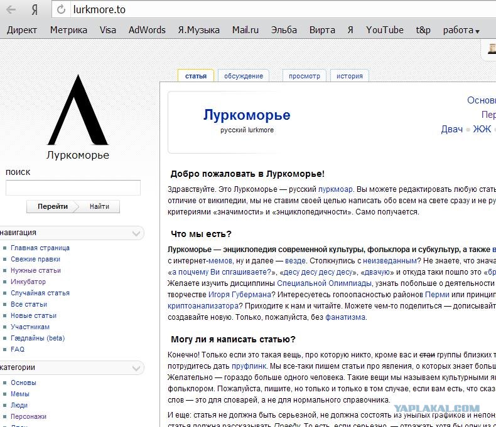Screen dimensions: 496x427
Task: Collapse the навигация section chevron
Action: tap(136, 233)
